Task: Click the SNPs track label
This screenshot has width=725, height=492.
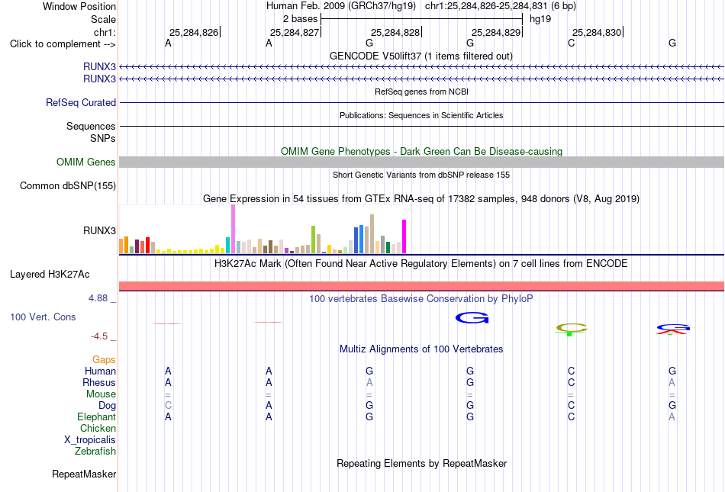Action: 103,138
